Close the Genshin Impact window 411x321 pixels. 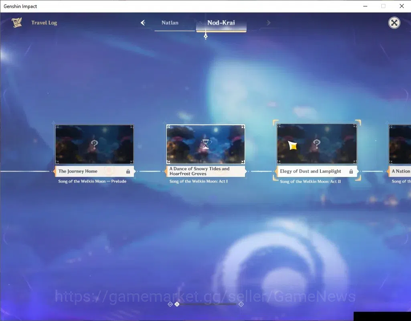[x=401, y=6]
